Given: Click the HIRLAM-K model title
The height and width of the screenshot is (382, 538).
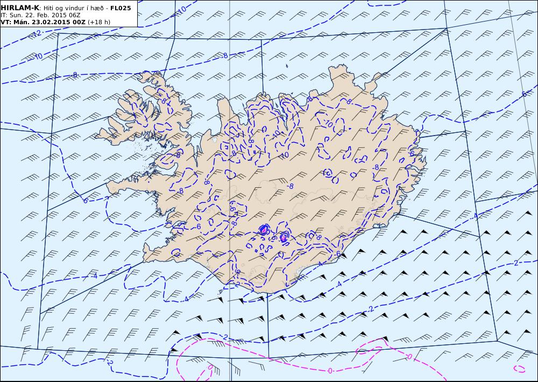Looking at the screenshot, I should pos(20,8).
